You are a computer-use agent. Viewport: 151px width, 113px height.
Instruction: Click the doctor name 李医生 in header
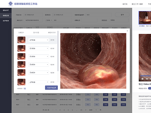[125, 4]
